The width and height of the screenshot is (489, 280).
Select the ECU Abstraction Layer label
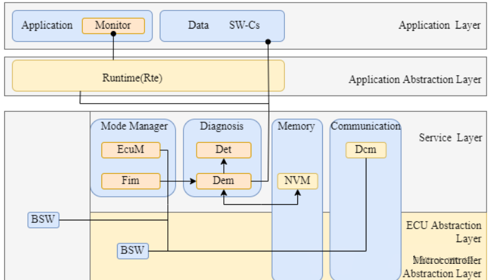click(443, 232)
